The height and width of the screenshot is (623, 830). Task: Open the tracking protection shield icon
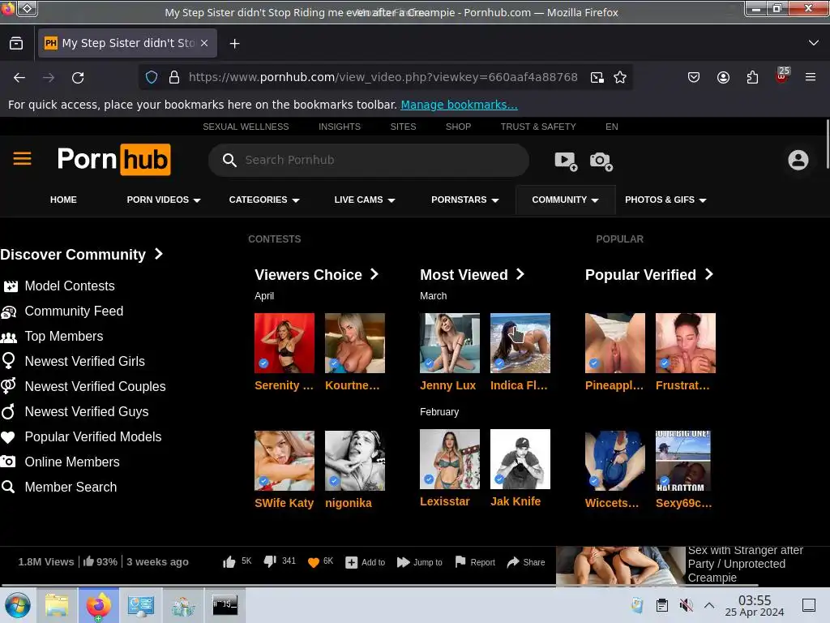coord(152,77)
